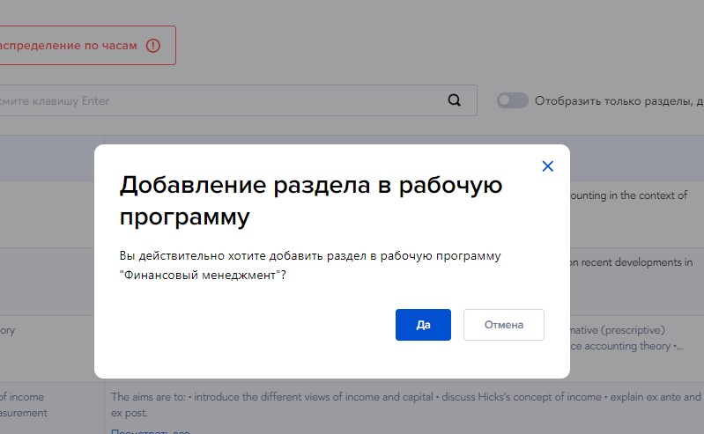Confirm adding section with the Да button
Viewport: 704px width, 434px height.
[x=423, y=325]
